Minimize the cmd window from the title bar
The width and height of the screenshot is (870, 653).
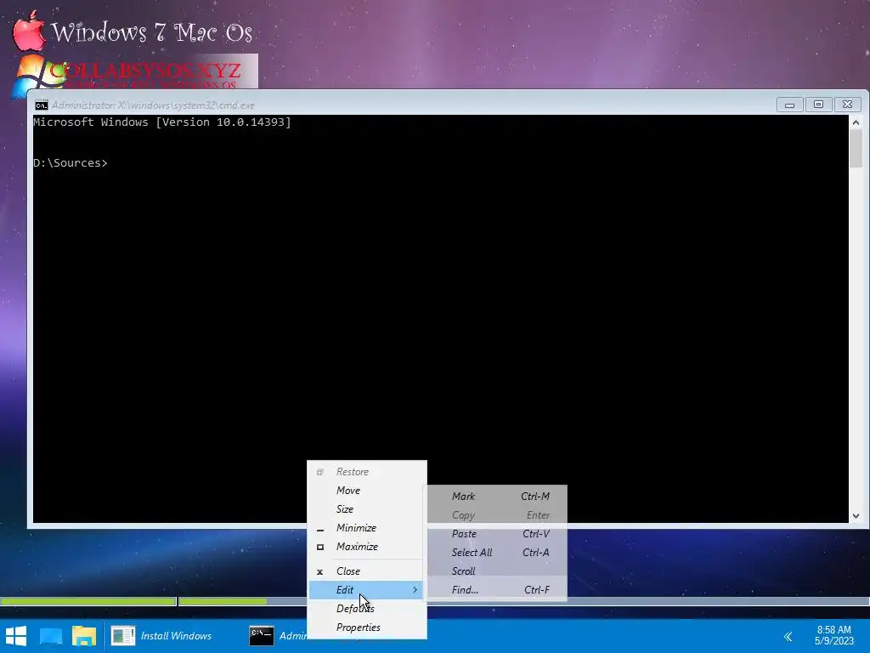tap(789, 105)
